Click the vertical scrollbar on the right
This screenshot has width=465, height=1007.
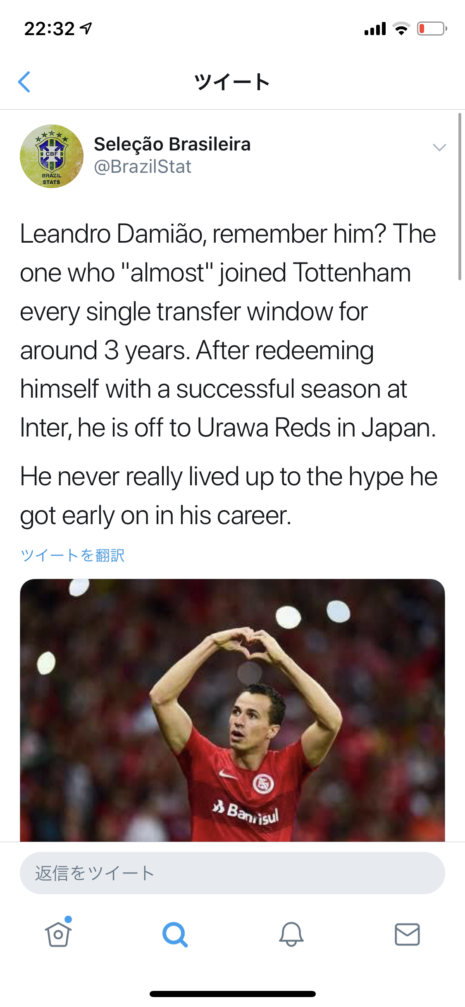(459, 197)
